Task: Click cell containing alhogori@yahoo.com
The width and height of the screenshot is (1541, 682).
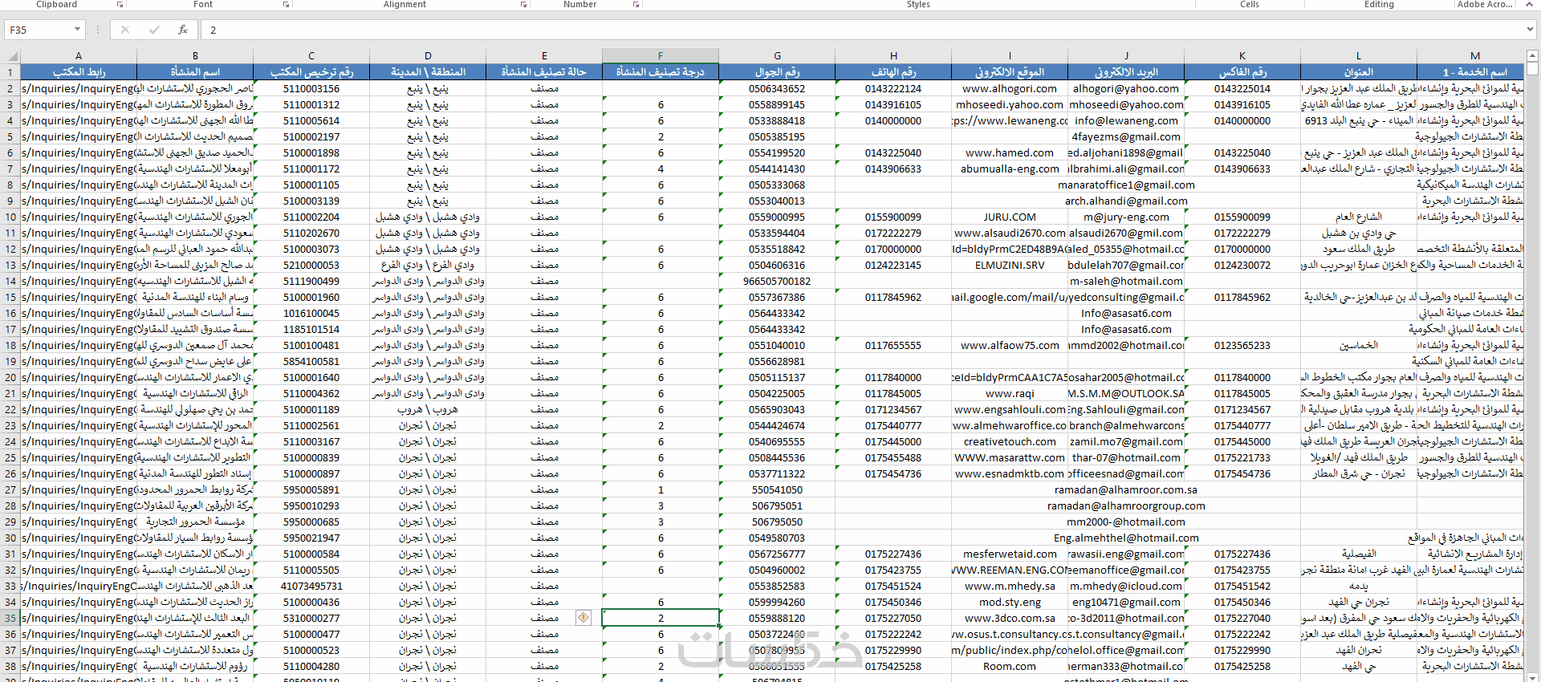Action: [1126, 88]
